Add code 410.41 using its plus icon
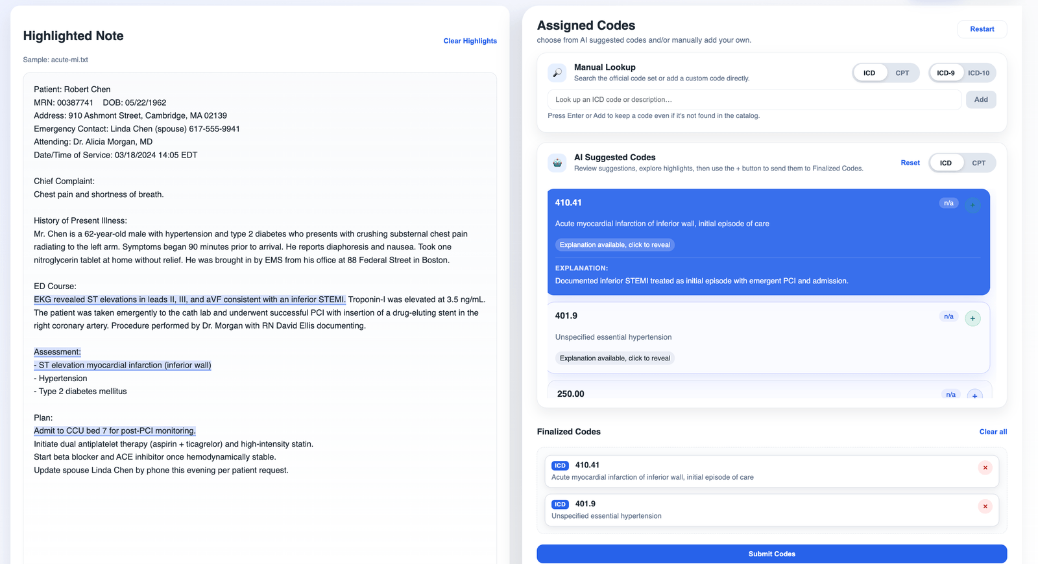This screenshot has width=1038, height=564. pyautogui.click(x=972, y=205)
